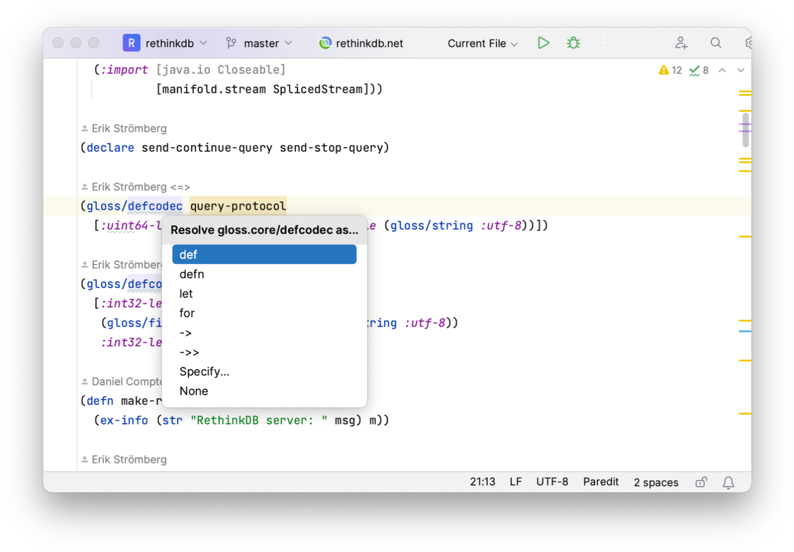The height and width of the screenshot is (552, 794).
Task: Click the "RethinkDB server: " string literal
Action: [259, 420]
